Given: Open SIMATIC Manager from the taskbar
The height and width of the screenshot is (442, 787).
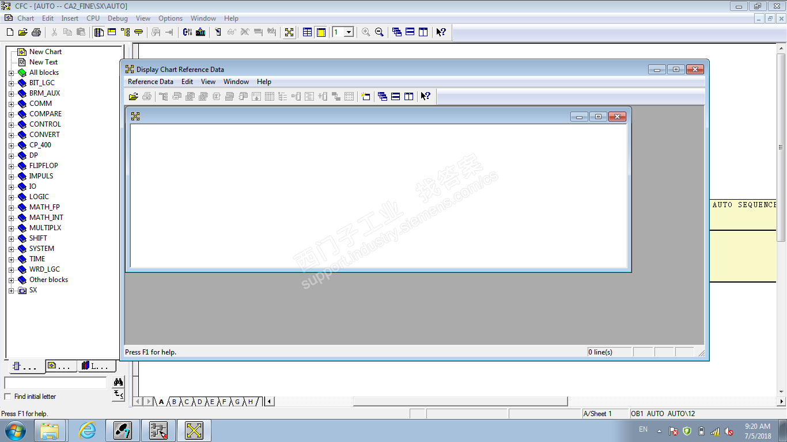Looking at the screenshot, I should tap(123, 430).
